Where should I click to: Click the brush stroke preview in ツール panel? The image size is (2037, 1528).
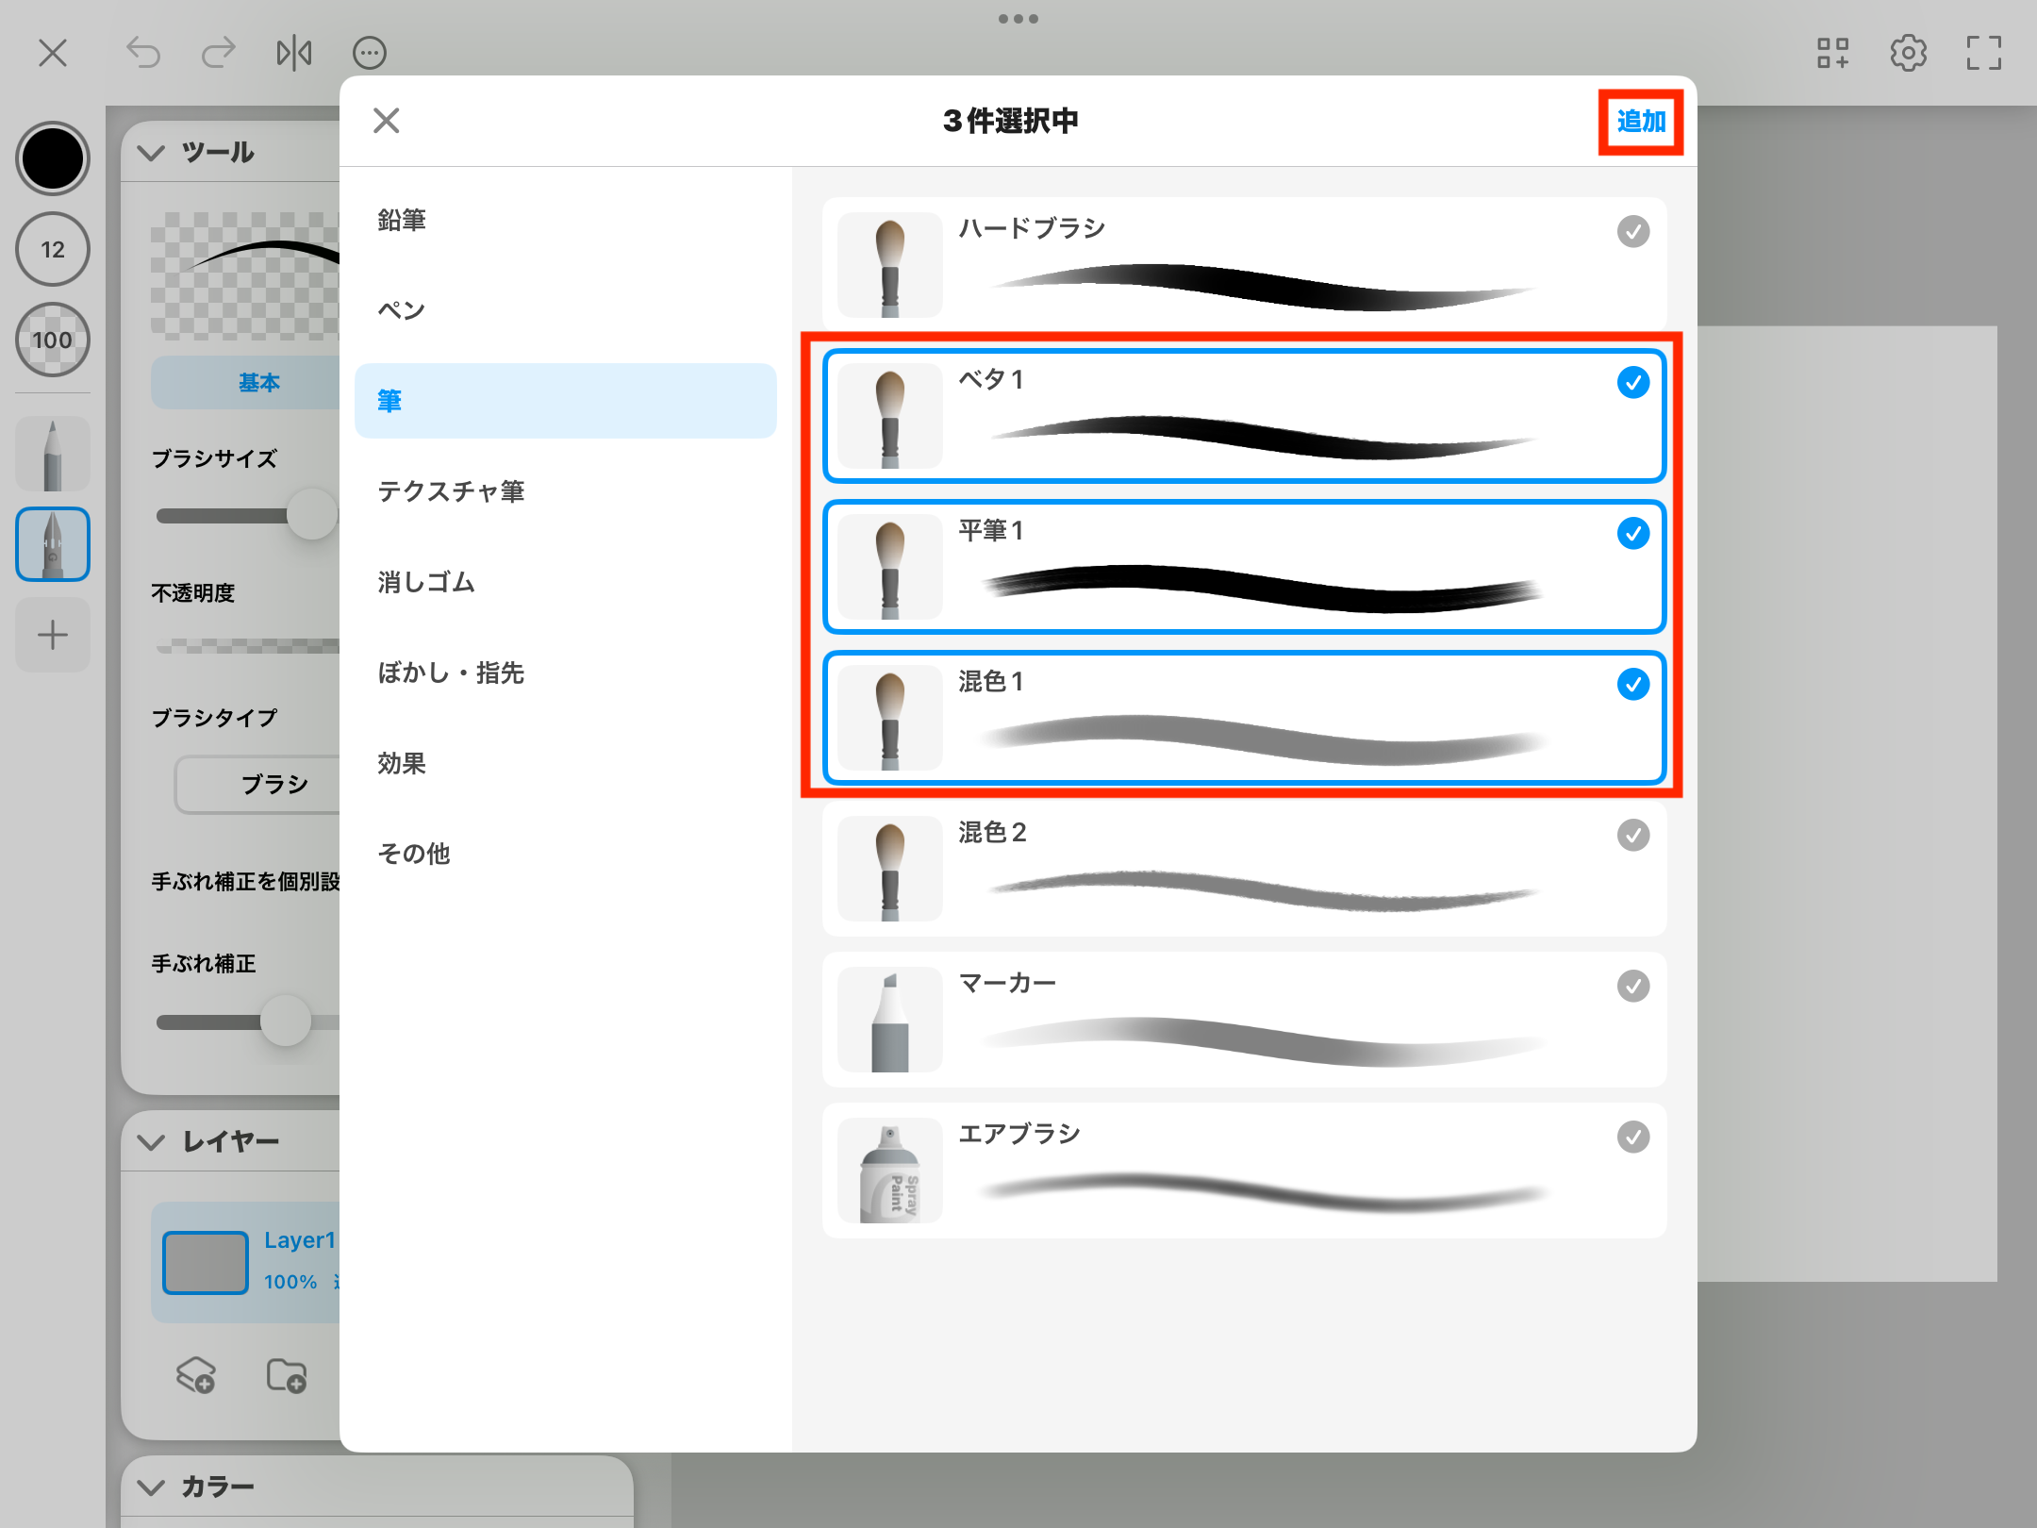click(x=245, y=276)
